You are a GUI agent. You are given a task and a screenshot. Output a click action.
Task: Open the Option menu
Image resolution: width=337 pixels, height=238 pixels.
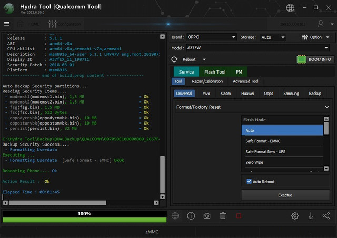(315, 37)
